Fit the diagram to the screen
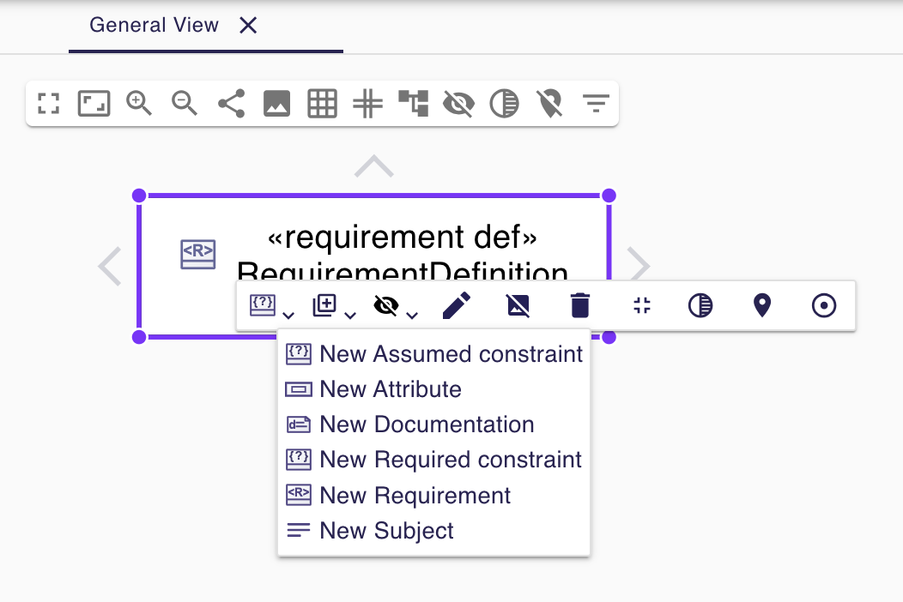This screenshot has width=903, height=602. pyautogui.click(x=48, y=103)
